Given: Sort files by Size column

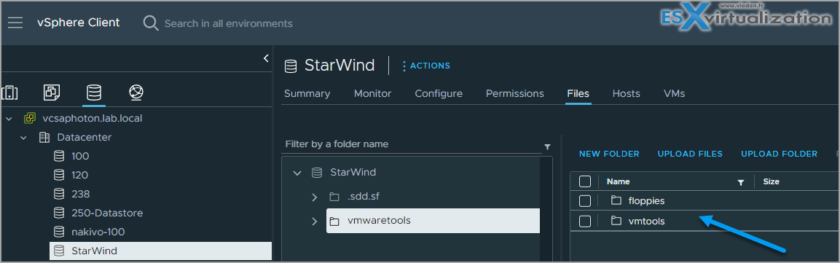Looking at the screenshot, I should (x=771, y=181).
